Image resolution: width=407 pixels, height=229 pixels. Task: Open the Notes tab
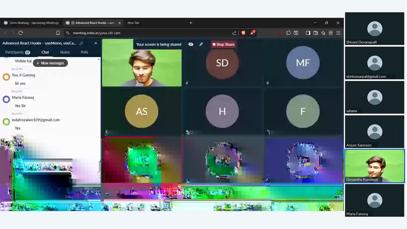[65, 52]
